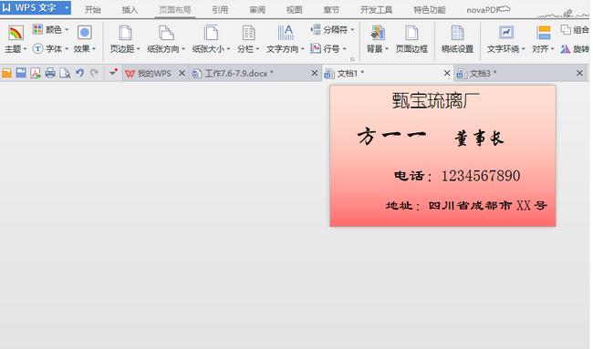Image resolution: width=593 pixels, height=349 pixels.
Task: Expand the 字体 theme fonts dropdown
Action: pos(51,48)
